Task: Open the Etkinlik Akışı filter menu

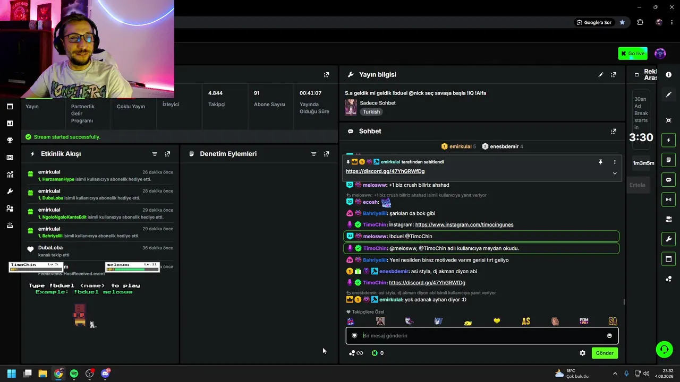Action: tap(155, 154)
